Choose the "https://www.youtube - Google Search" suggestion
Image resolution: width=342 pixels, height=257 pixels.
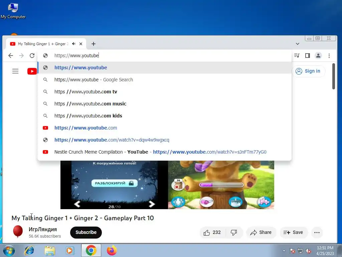pos(164,80)
